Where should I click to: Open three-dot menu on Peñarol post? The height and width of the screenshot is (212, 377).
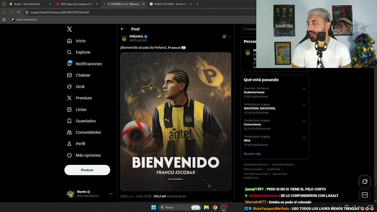229,37
